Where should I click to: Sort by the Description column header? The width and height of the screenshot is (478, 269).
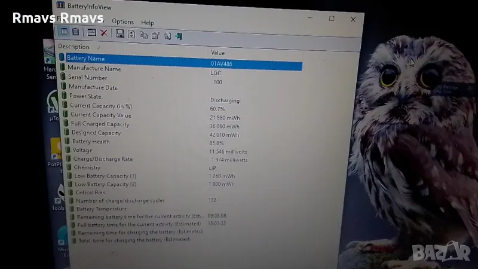[x=74, y=47]
